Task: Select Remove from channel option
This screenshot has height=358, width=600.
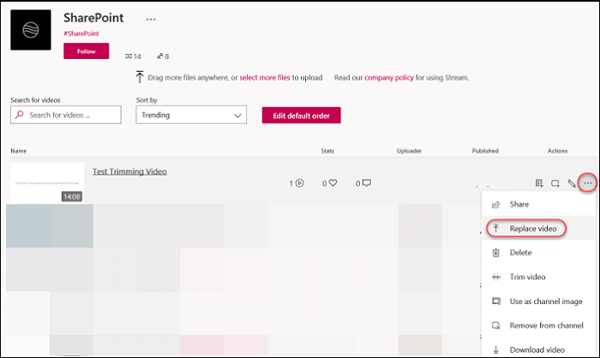Action: [538, 325]
